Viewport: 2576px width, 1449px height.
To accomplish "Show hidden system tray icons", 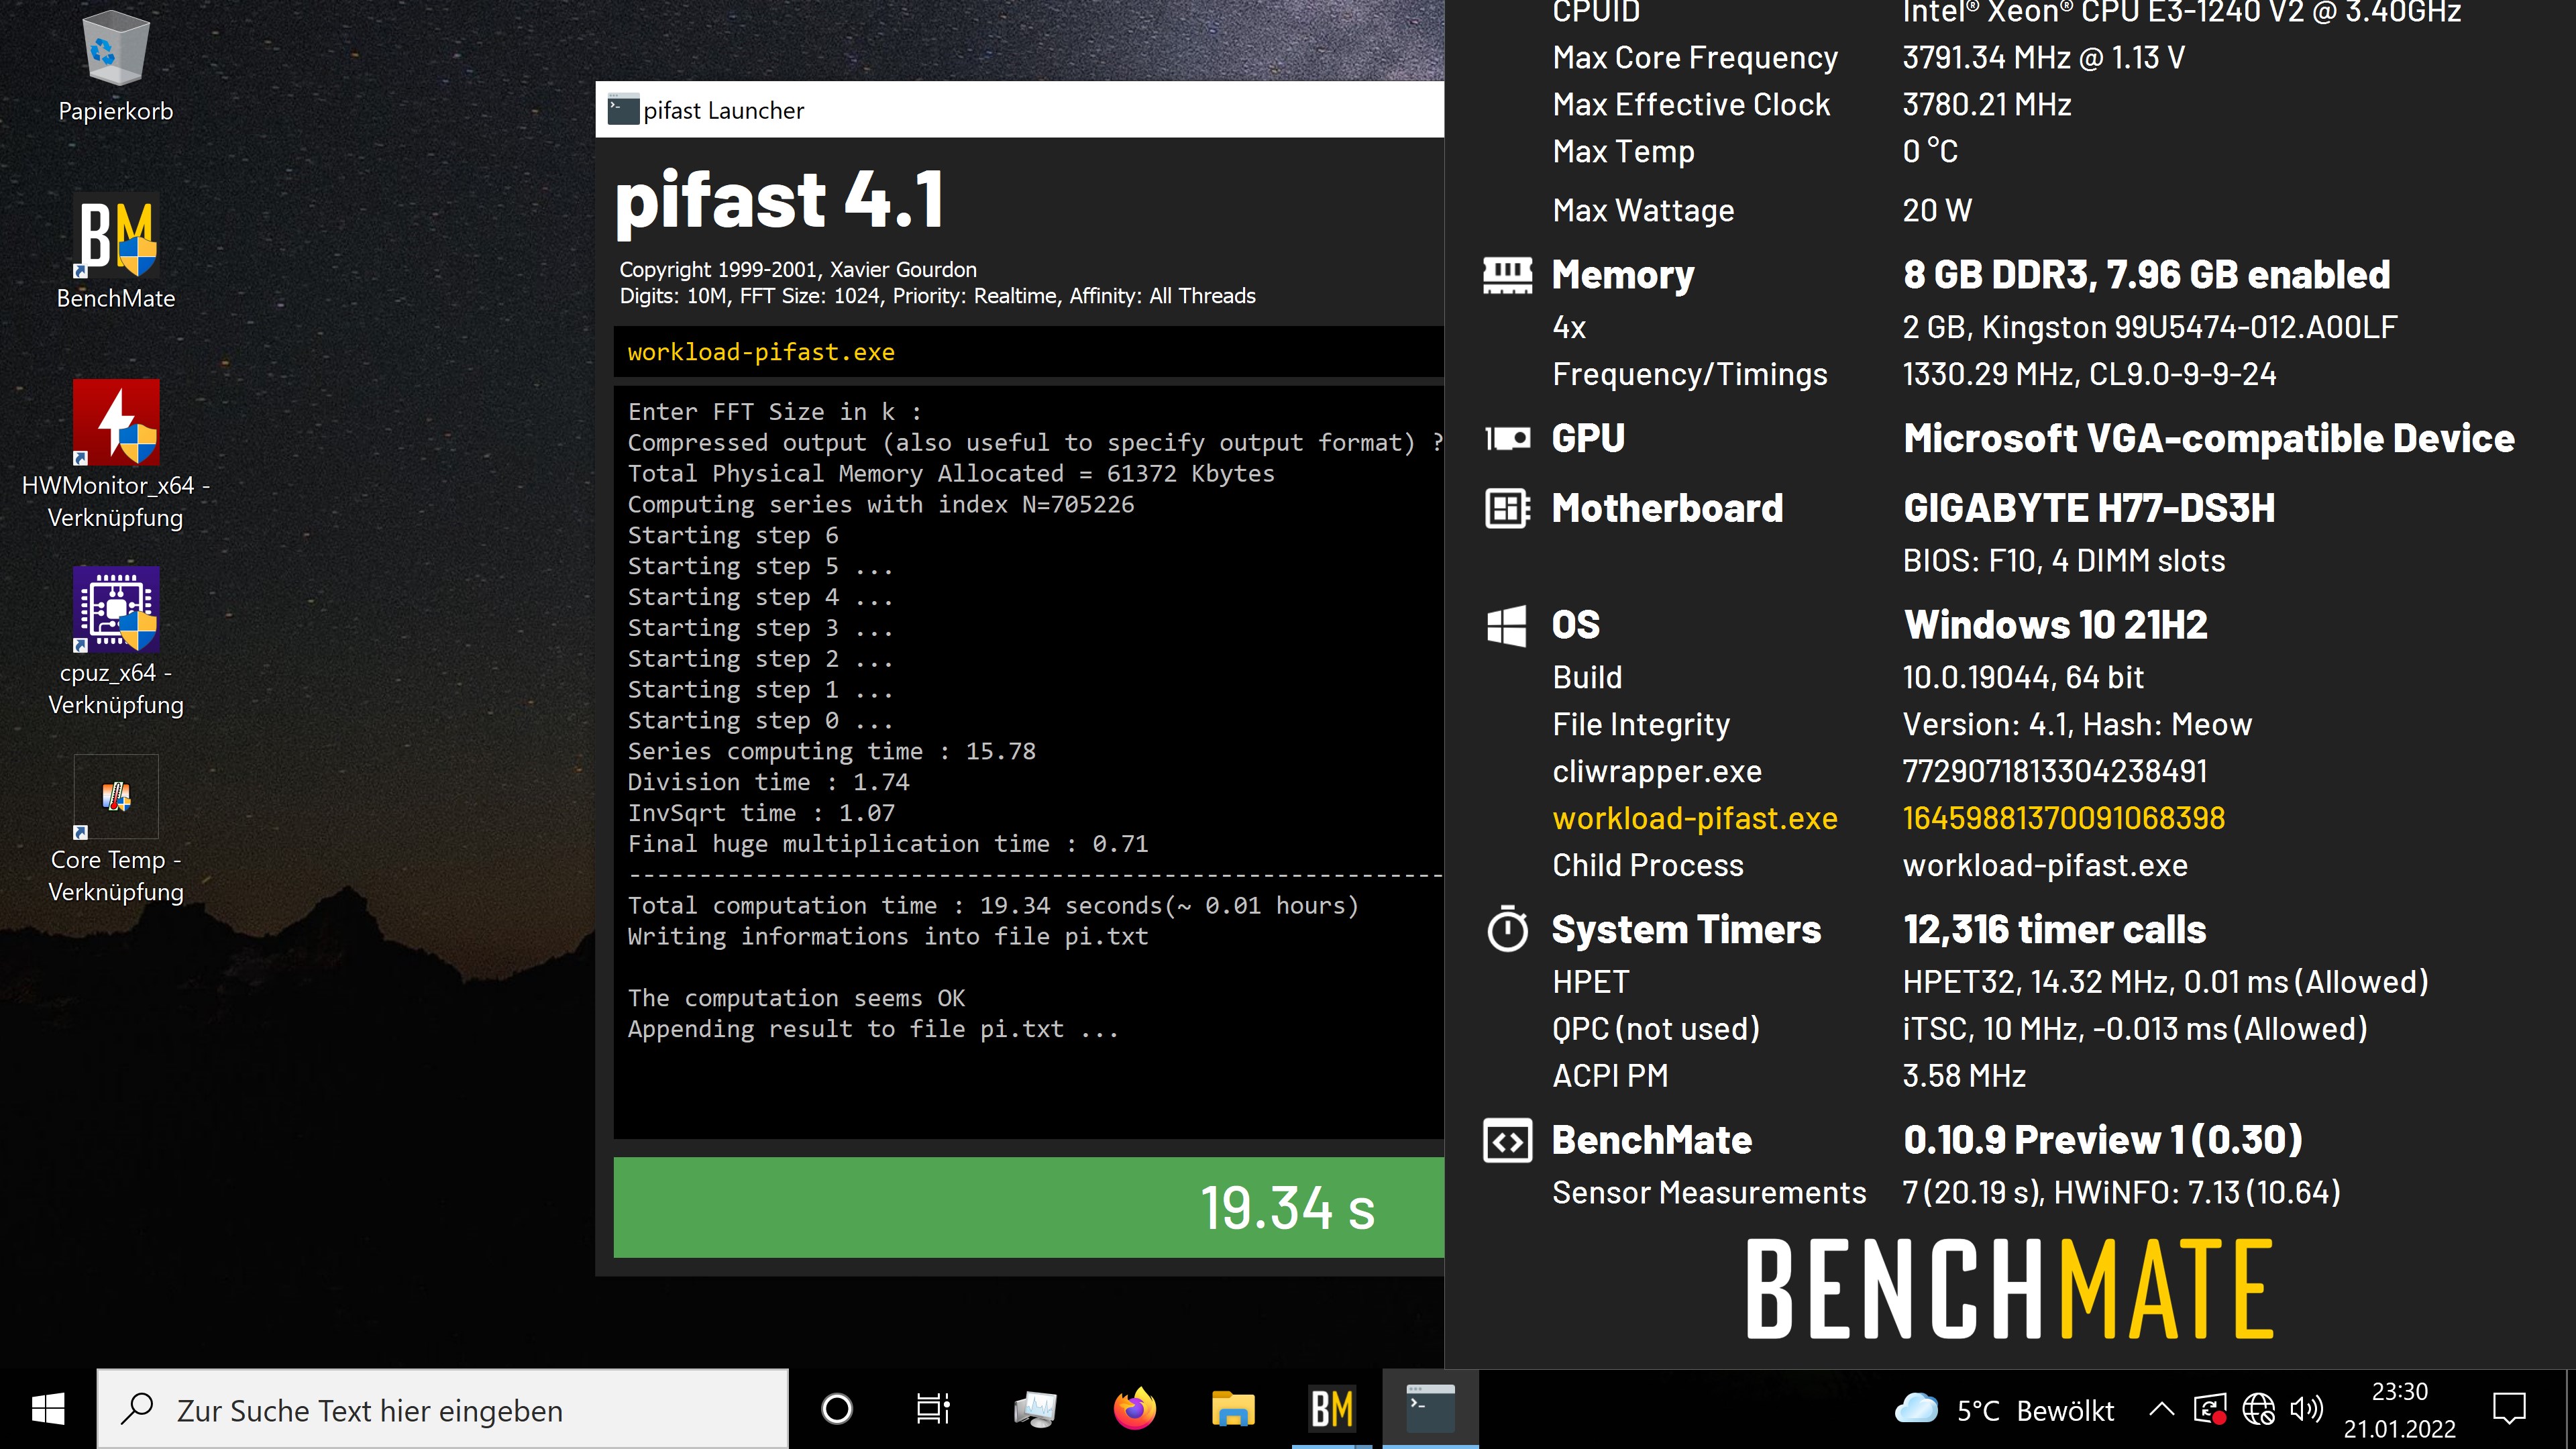I will [2161, 1410].
